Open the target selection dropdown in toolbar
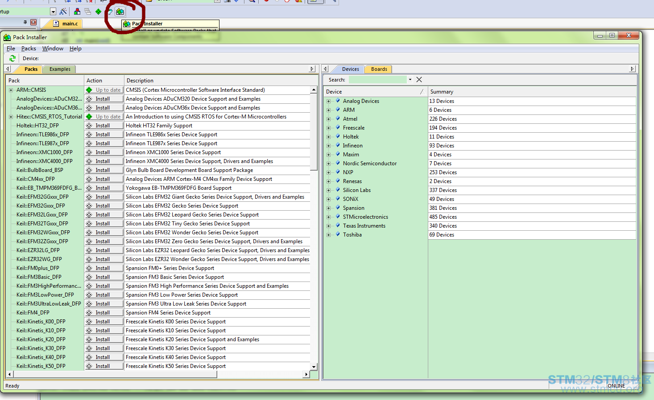Screen dimensions: 654x400 pos(53,12)
